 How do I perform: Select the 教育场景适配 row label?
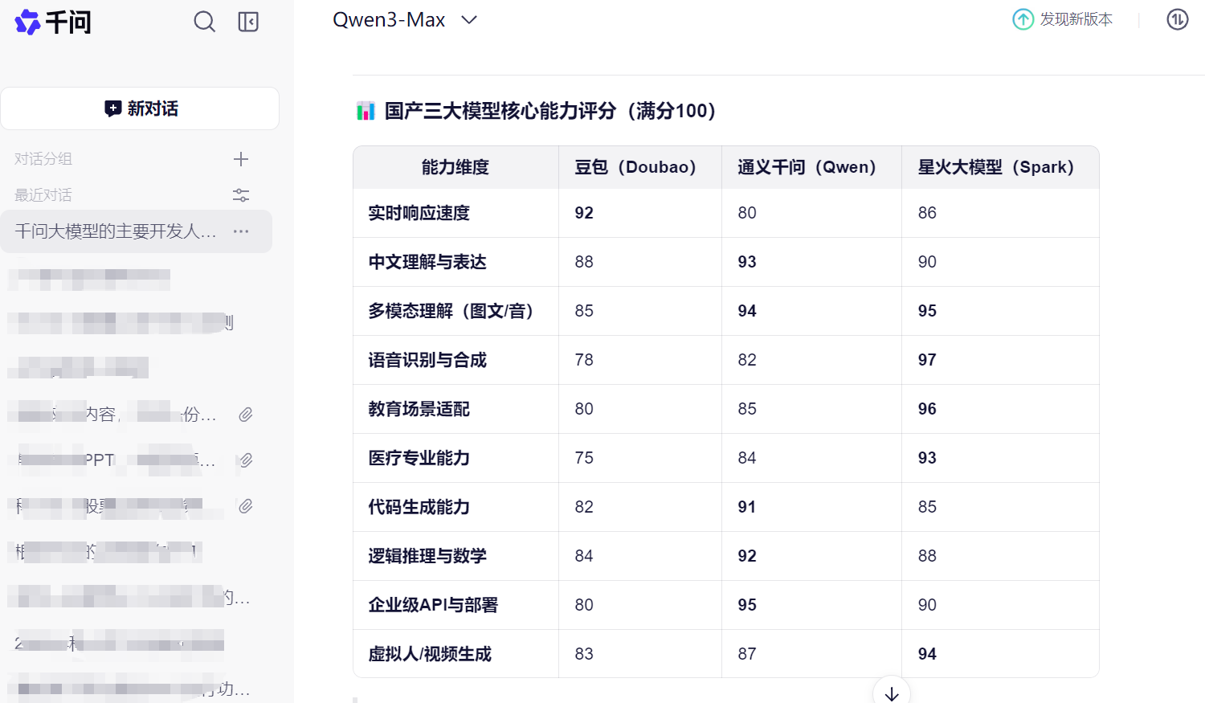click(419, 409)
